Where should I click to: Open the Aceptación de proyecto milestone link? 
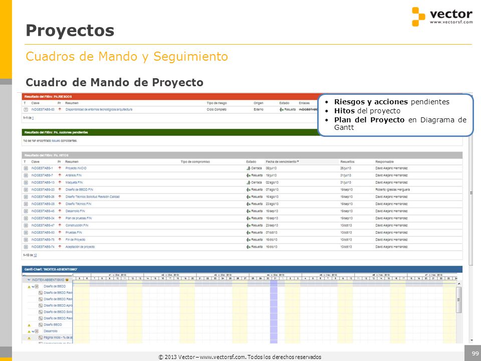click(80, 247)
